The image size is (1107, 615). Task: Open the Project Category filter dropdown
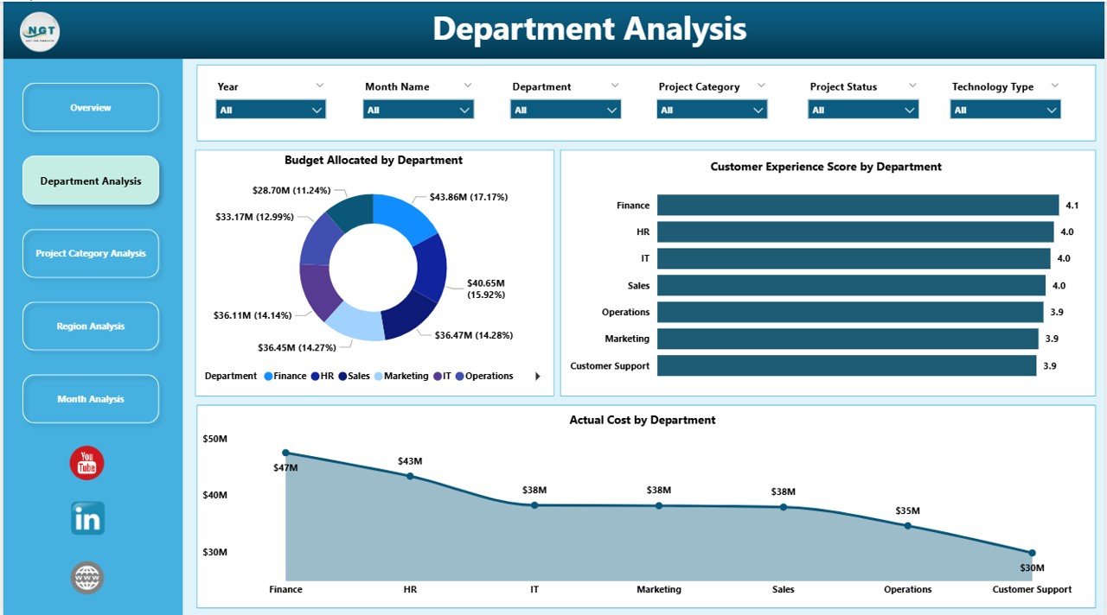tap(758, 110)
